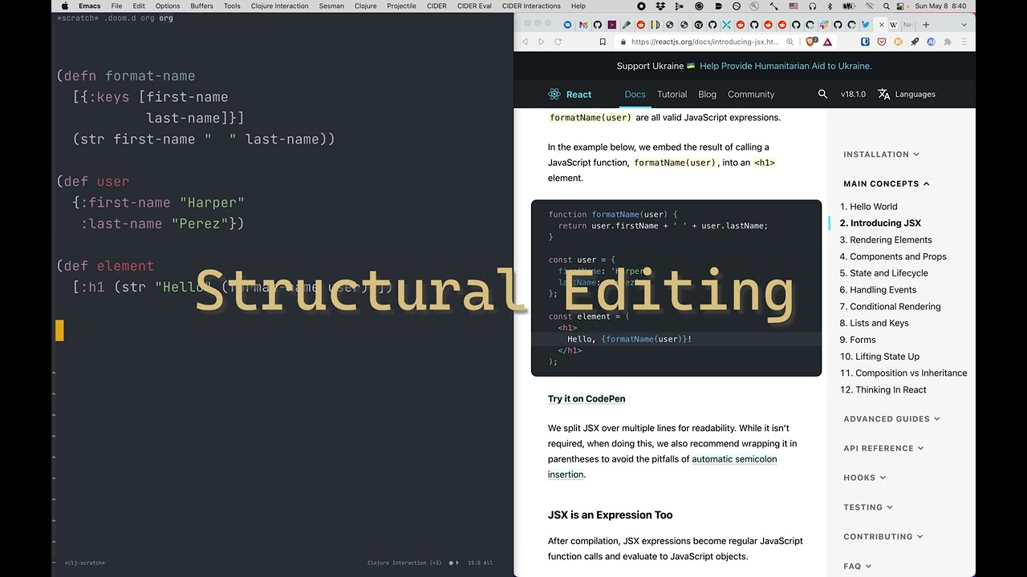The image size is (1027, 577).
Task: Expand the FAQ sidebar section
Action: [857, 566]
